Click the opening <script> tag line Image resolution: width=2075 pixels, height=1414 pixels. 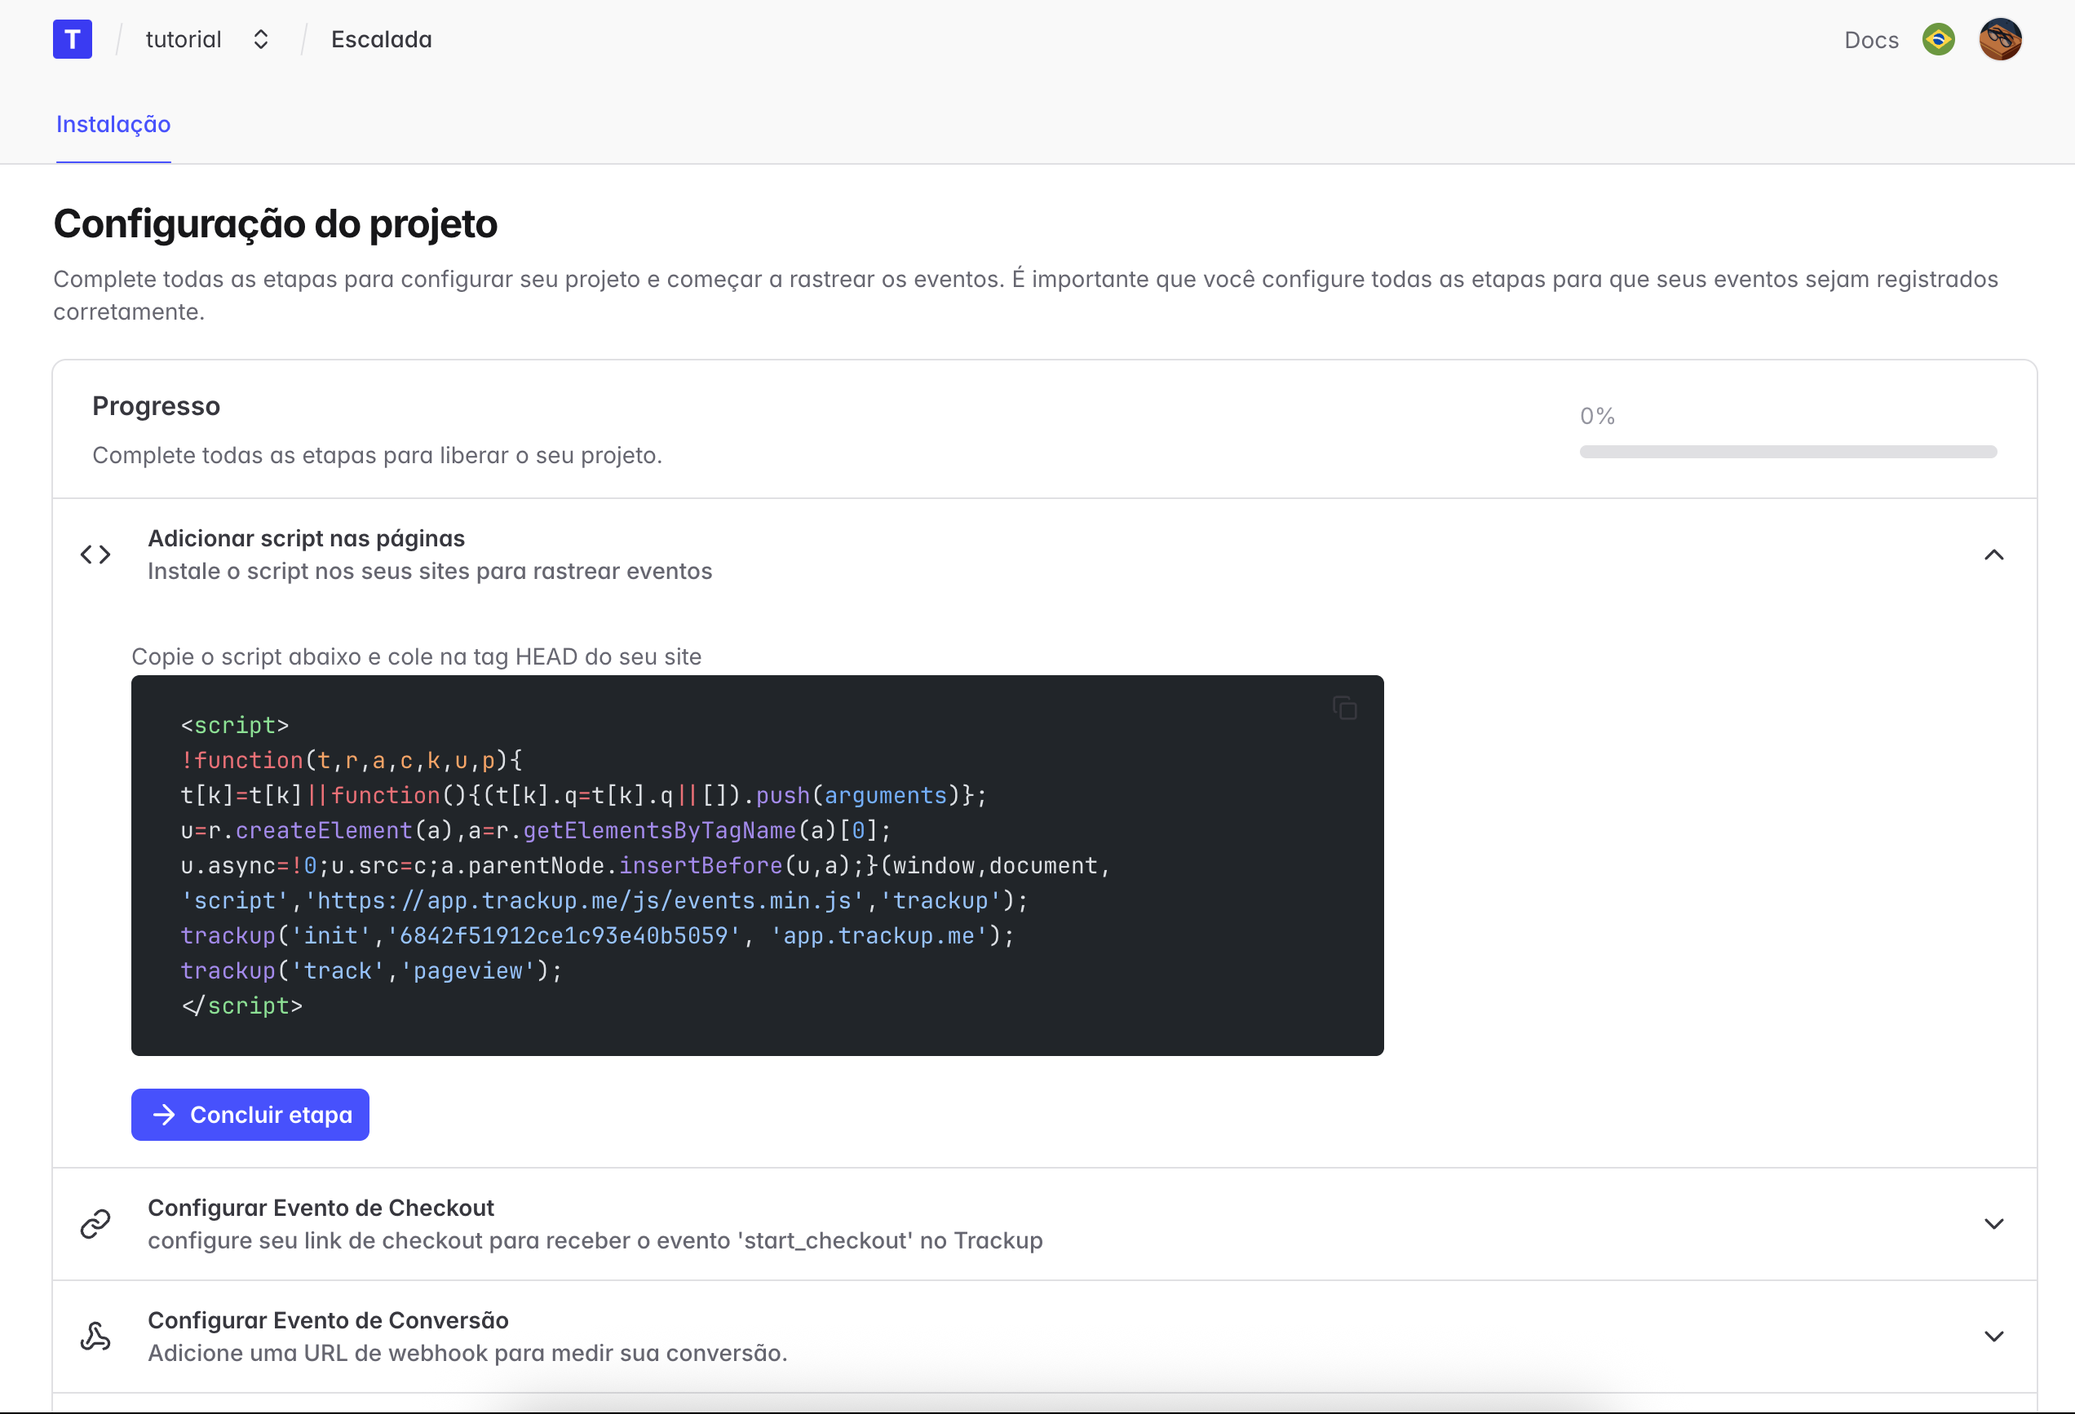(235, 725)
